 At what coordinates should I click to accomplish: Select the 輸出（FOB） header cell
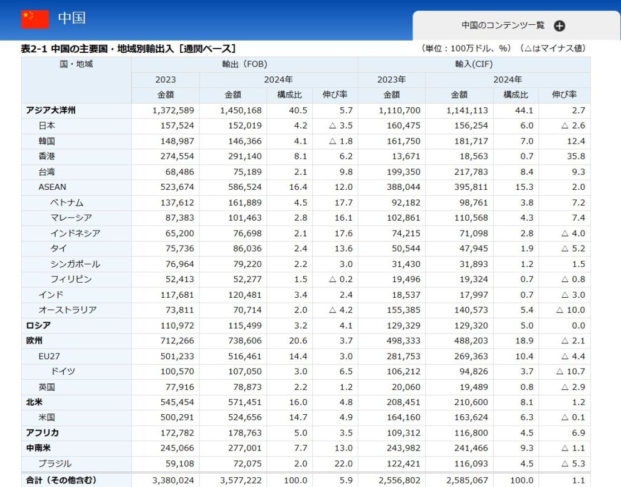(244, 64)
